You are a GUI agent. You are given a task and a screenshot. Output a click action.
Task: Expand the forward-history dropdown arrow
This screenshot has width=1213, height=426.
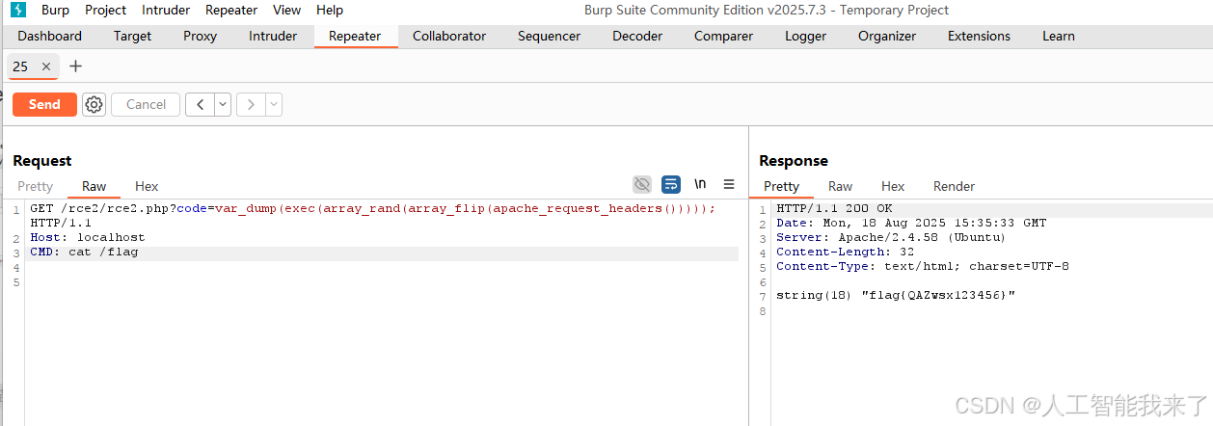tap(274, 104)
